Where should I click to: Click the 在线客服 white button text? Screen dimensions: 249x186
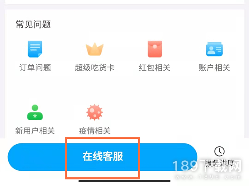(103, 156)
